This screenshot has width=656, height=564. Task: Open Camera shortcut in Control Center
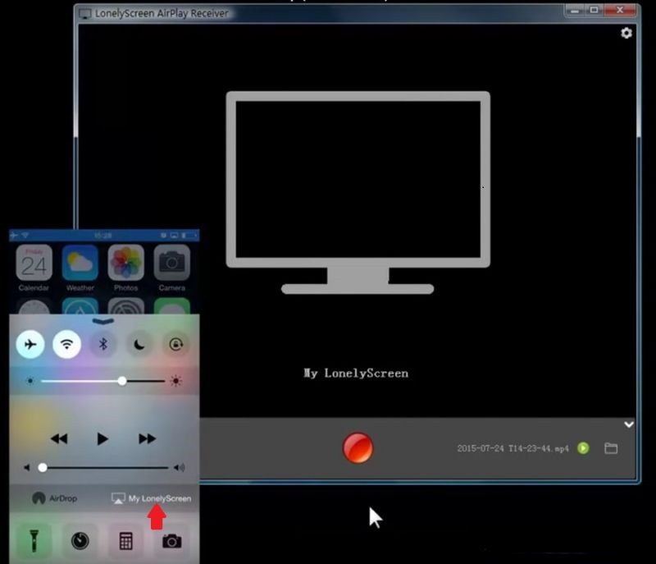click(172, 540)
